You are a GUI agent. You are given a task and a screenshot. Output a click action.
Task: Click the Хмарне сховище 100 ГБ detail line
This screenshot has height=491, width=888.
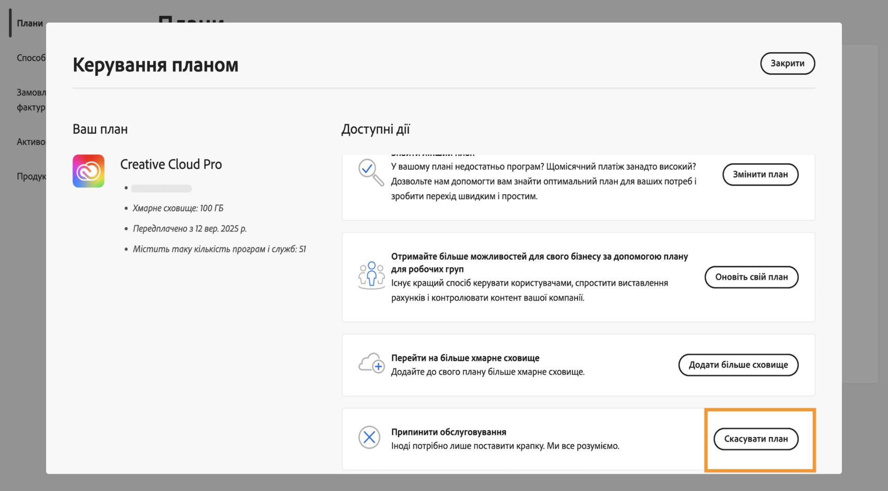178,208
